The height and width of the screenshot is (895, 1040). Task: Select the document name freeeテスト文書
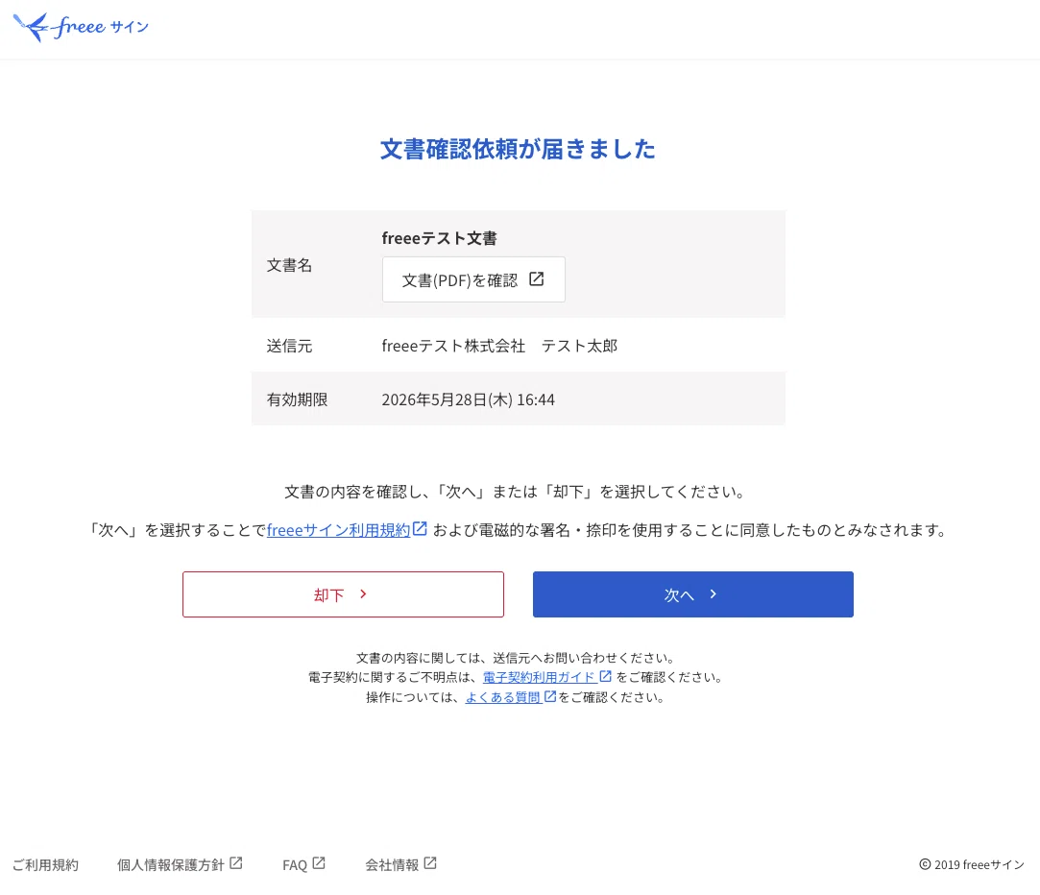(x=439, y=238)
